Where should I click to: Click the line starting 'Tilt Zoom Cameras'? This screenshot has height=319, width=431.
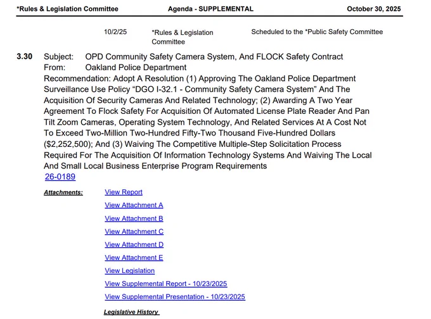point(205,122)
